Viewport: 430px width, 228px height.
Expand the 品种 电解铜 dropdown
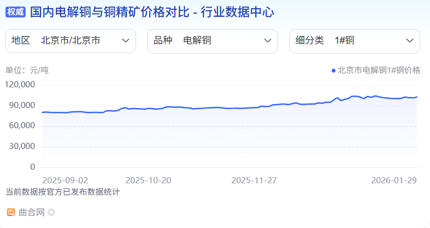point(212,40)
